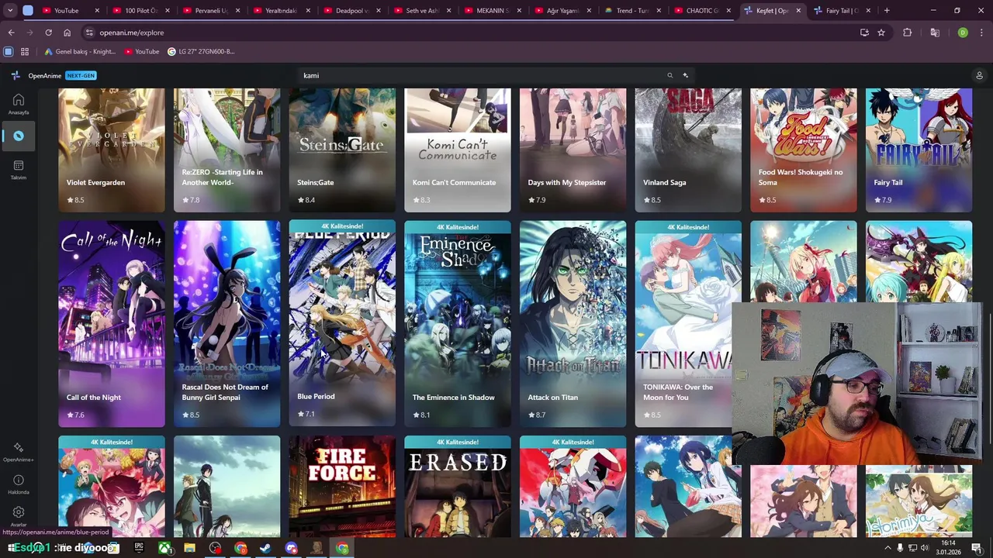Screen dimensions: 993x558
Task: Open ERASED poster card
Action: (458, 487)
